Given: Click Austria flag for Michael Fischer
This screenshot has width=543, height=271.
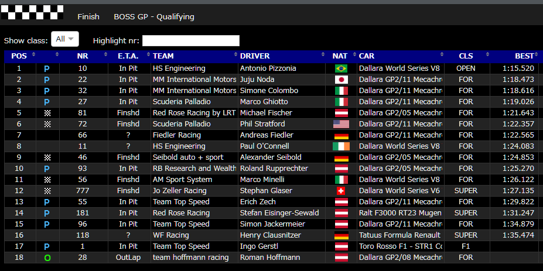Looking at the screenshot, I should tap(341, 113).
